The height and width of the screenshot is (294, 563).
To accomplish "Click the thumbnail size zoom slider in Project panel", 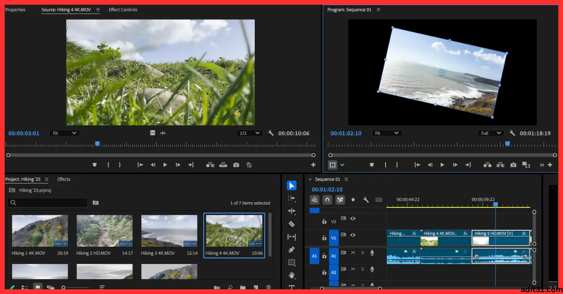I will (x=63, y=287).
